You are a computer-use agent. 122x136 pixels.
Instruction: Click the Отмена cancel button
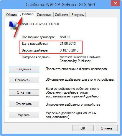coord(107,128)
